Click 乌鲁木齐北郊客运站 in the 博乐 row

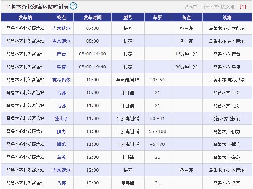tap(25, 144)
